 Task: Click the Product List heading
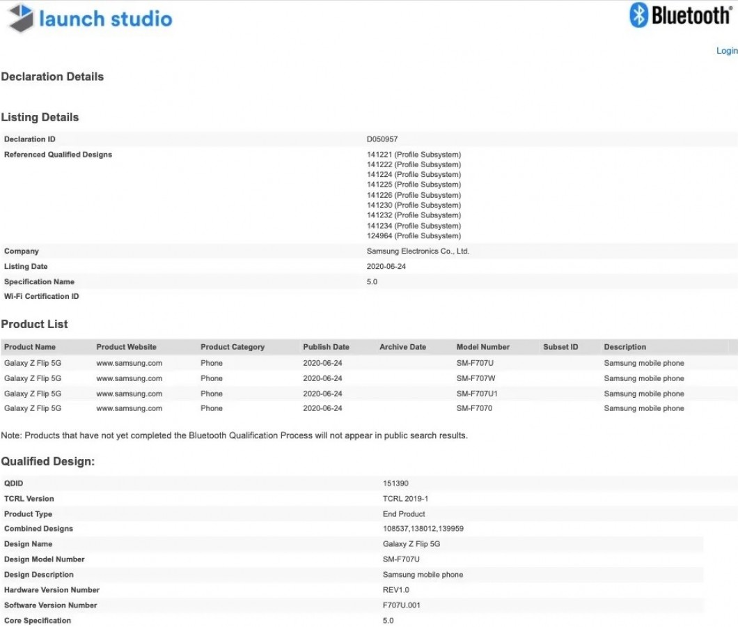click(34, 324)
